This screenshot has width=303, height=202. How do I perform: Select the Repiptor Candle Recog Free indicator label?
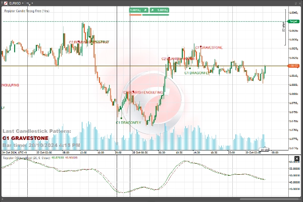pos(27,10)
